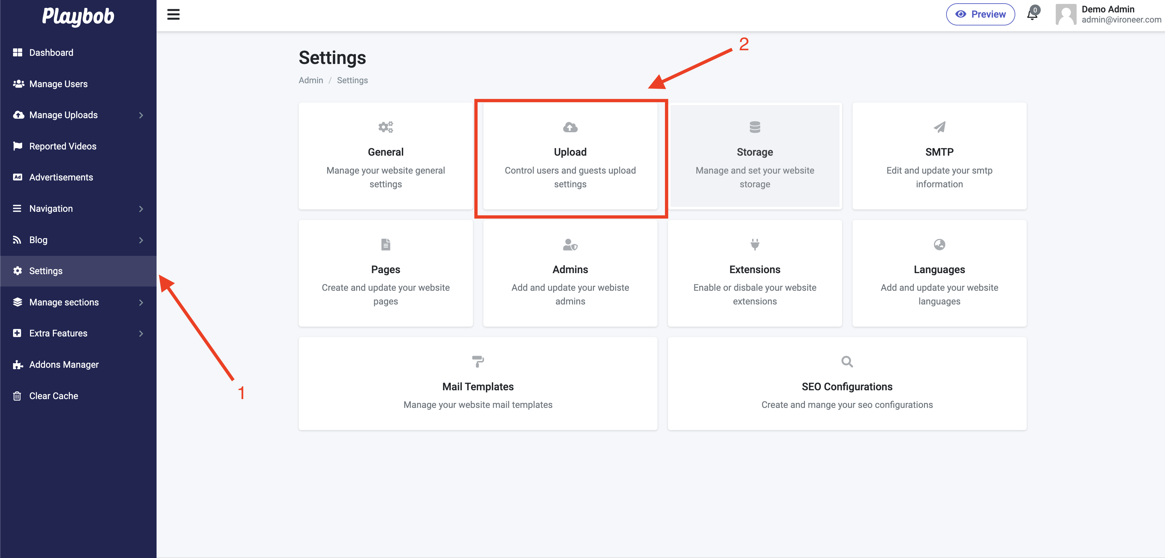Viewport: 1165px width, 558px height.
Task: Click admin@vironeer.com email text
Action: tap(1121, 20)
